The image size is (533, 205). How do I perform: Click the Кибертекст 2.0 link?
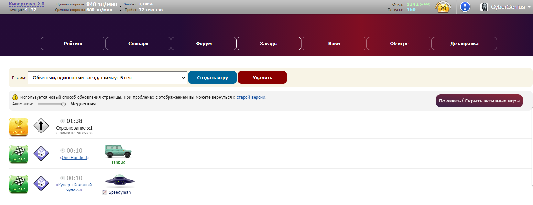[27, 4]
